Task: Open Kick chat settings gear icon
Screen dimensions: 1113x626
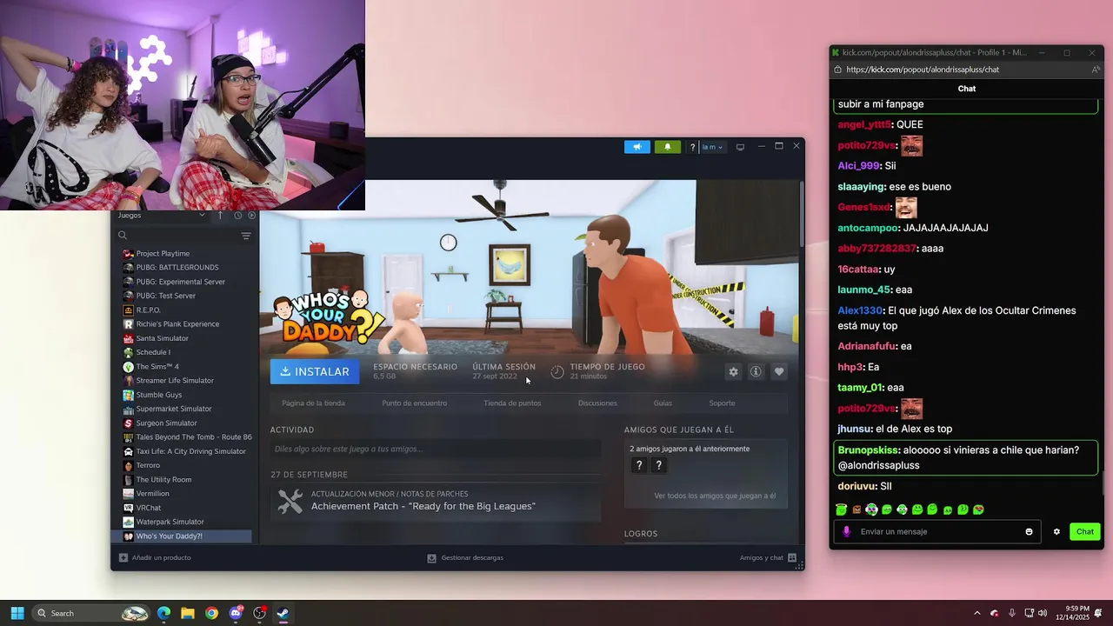Action: 1056,531
